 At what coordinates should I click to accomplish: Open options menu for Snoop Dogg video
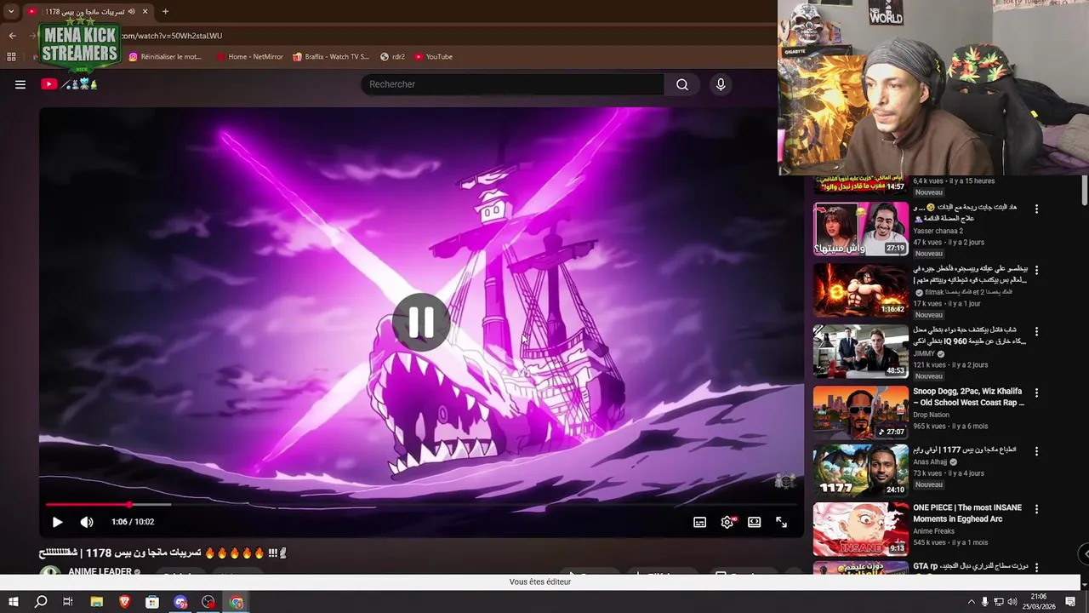point(1036,392)
